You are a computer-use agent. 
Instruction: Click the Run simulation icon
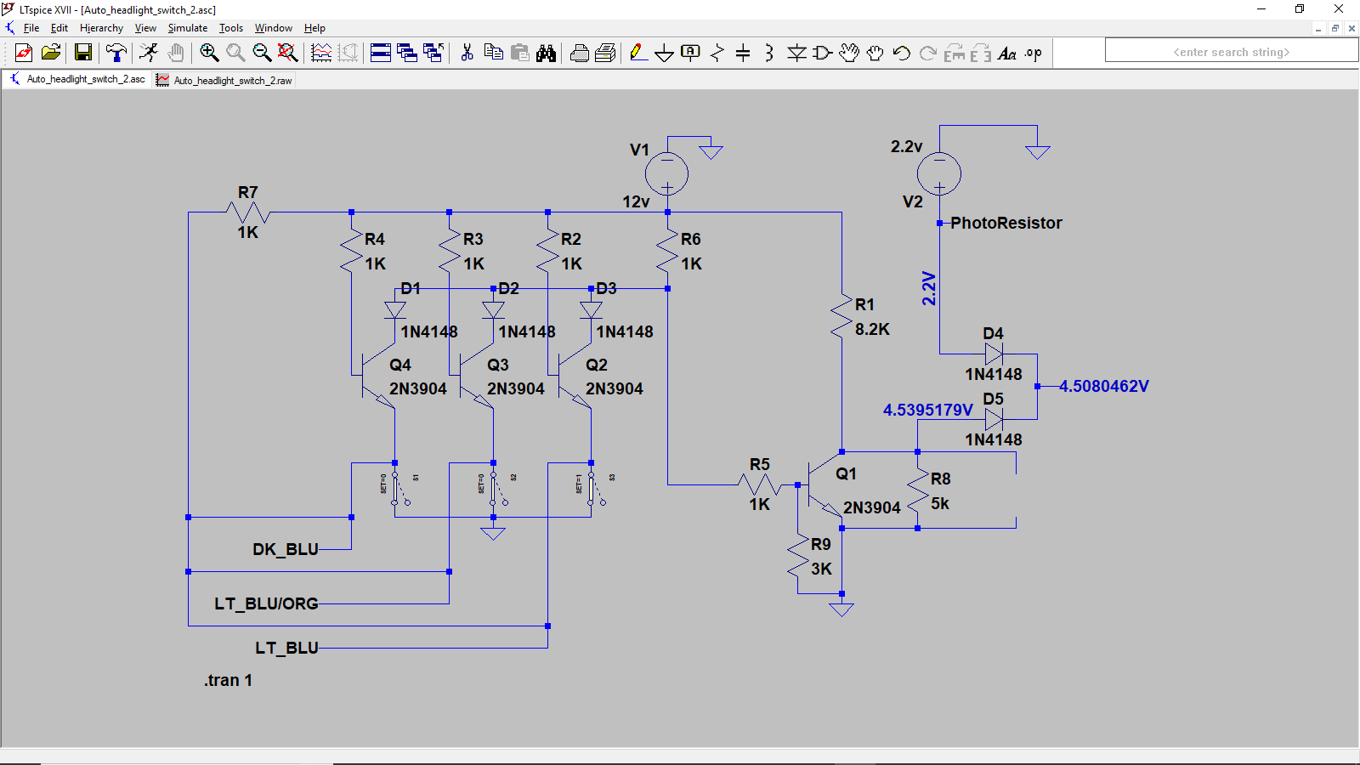pyautogui.click(x=149, y=53)
